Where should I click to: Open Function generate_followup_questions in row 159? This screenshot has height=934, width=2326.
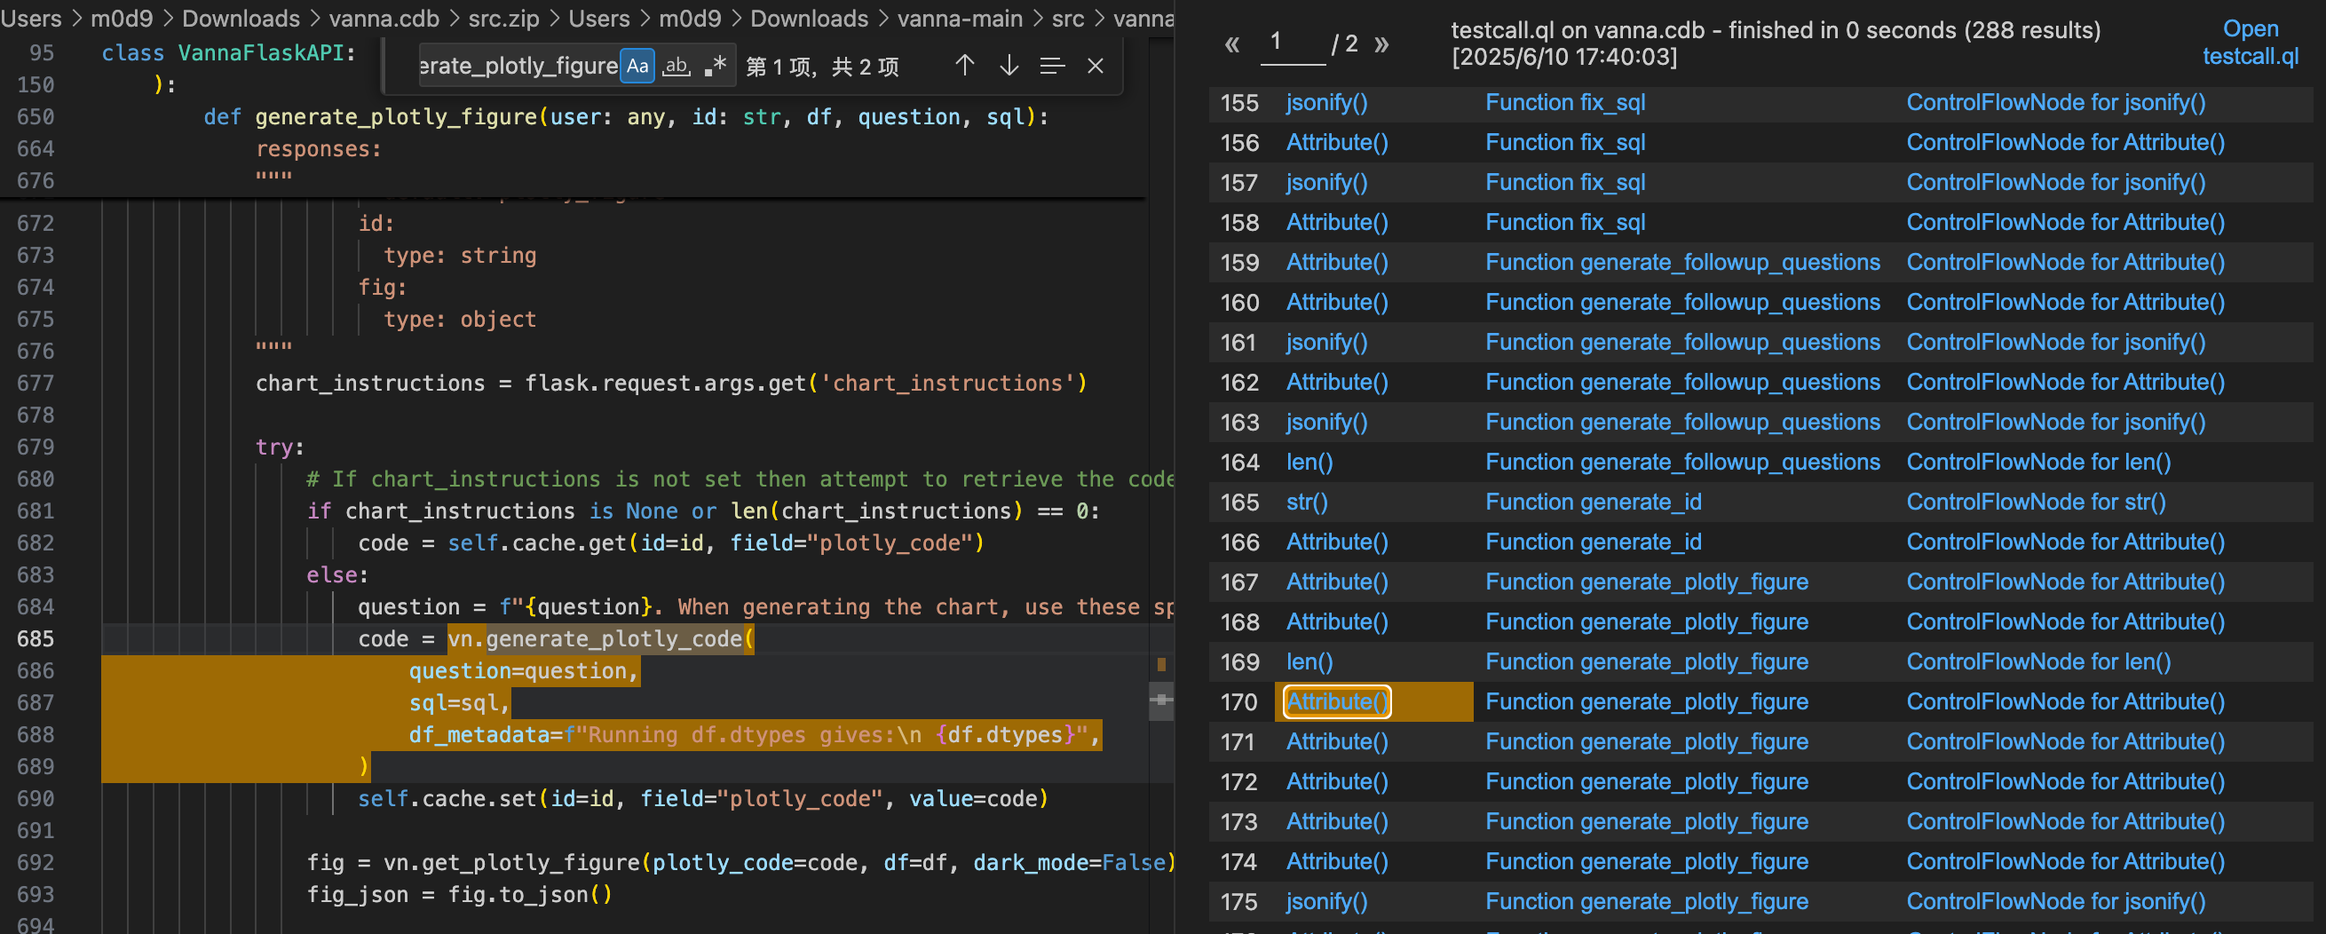tap(1682, 262)
